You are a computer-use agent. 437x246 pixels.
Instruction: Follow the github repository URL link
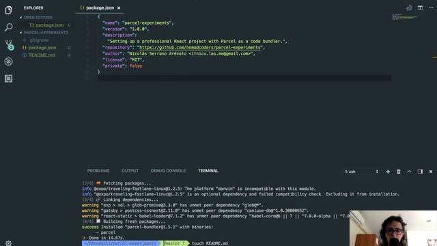click(200, 47)
